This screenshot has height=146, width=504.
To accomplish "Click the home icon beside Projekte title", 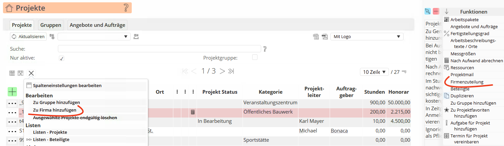I will point(10,8).
